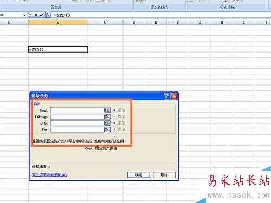Image resolution: width=271 pixels, height=203 pixels.
Task: Click the formula auditing group label
Action: click(x=227, y=7)
